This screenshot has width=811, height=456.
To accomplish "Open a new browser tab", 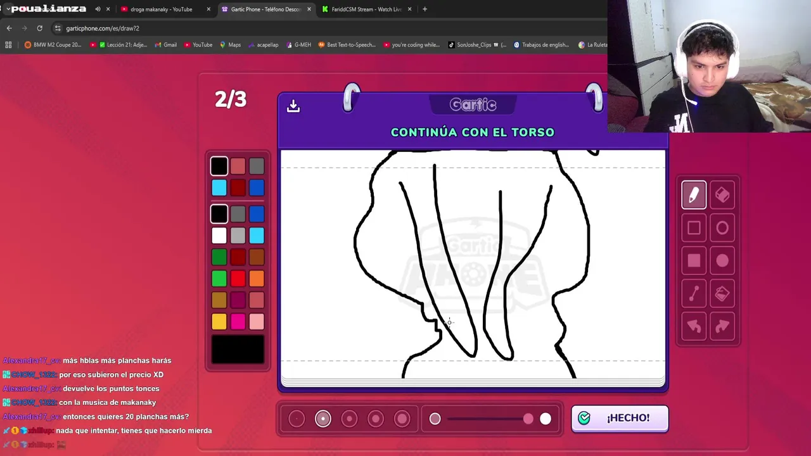I will point(425,9).
